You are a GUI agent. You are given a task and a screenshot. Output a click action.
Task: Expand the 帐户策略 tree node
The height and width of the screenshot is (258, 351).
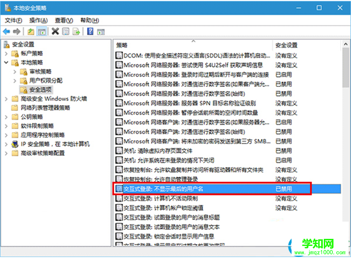tap(6, 54)
